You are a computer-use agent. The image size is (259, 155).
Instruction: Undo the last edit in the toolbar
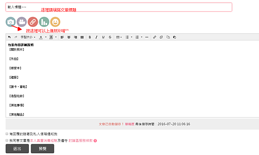click(9, 37)
